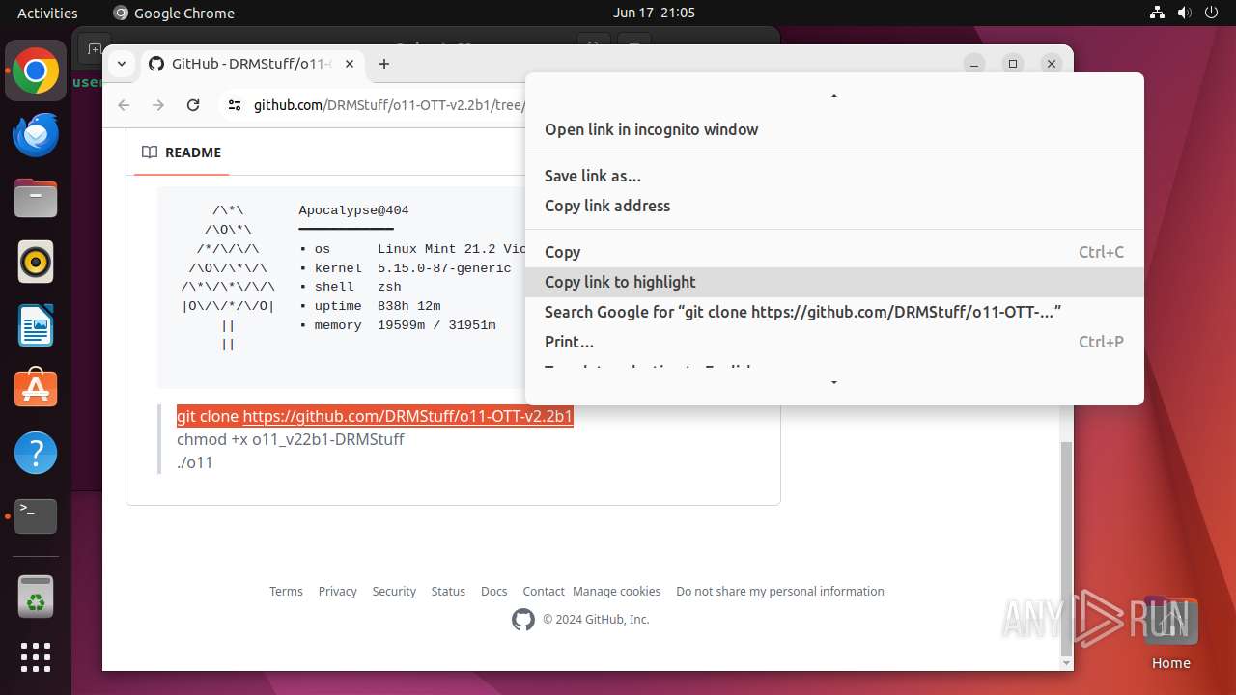Click the uptime 838h 12m line
The image size is (1236, 695).
pyautogui.click(x=371, y=306)
